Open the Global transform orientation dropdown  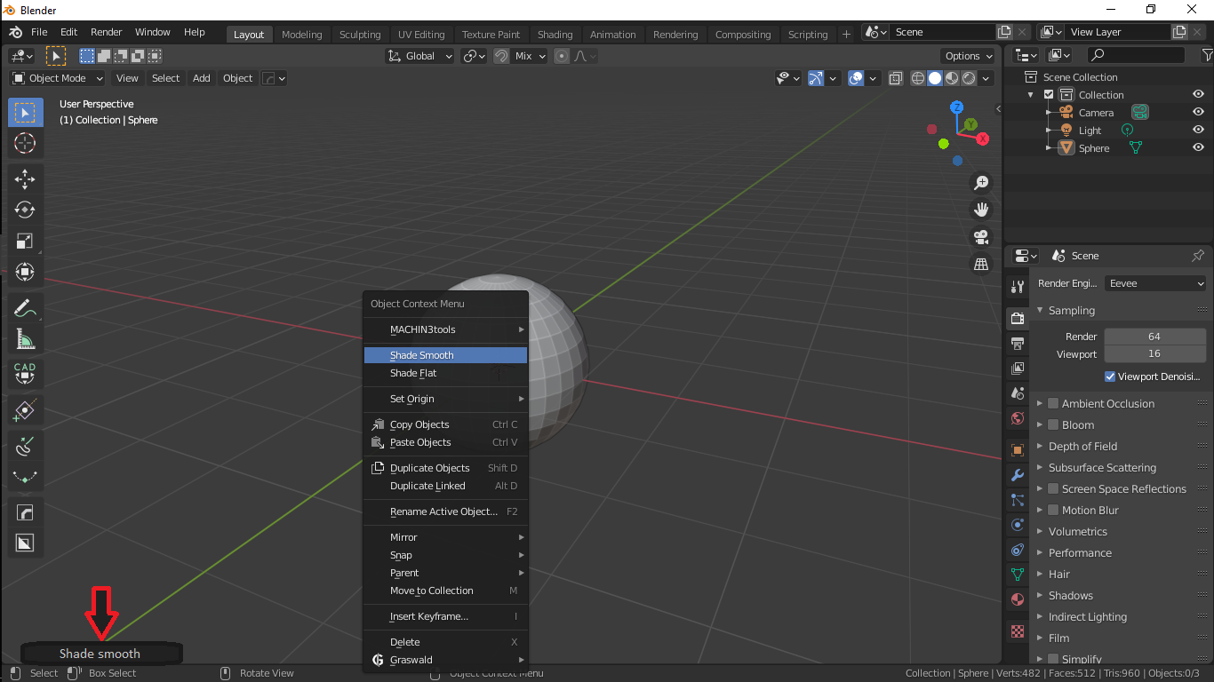coord(419,56)
